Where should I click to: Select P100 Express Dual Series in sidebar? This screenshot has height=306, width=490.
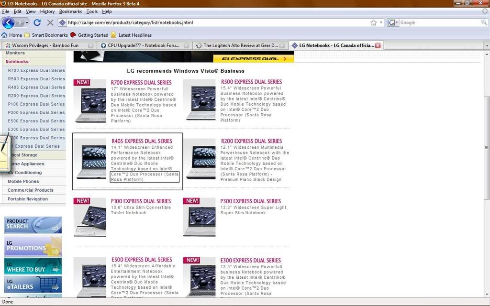(36, 104)
